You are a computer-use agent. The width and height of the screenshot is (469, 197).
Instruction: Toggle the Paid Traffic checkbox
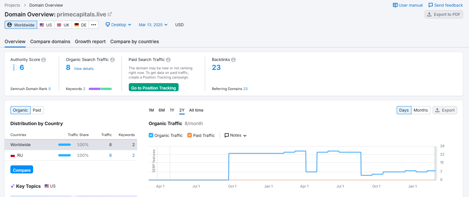[190, 135]
